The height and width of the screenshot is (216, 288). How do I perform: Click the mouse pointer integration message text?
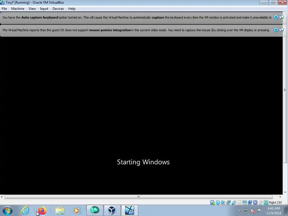click(x=136, y=30)
